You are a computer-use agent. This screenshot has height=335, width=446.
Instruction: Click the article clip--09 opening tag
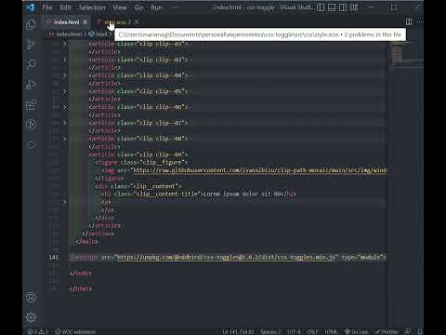(138, 154)
